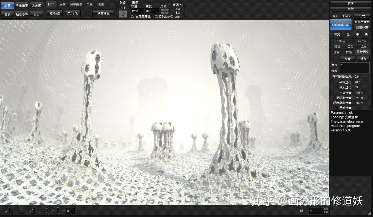Image resolution: width=373 pixels, height=217 pixels.
Task: Start rendering with Calculate 3D
Action: [341, 25]
